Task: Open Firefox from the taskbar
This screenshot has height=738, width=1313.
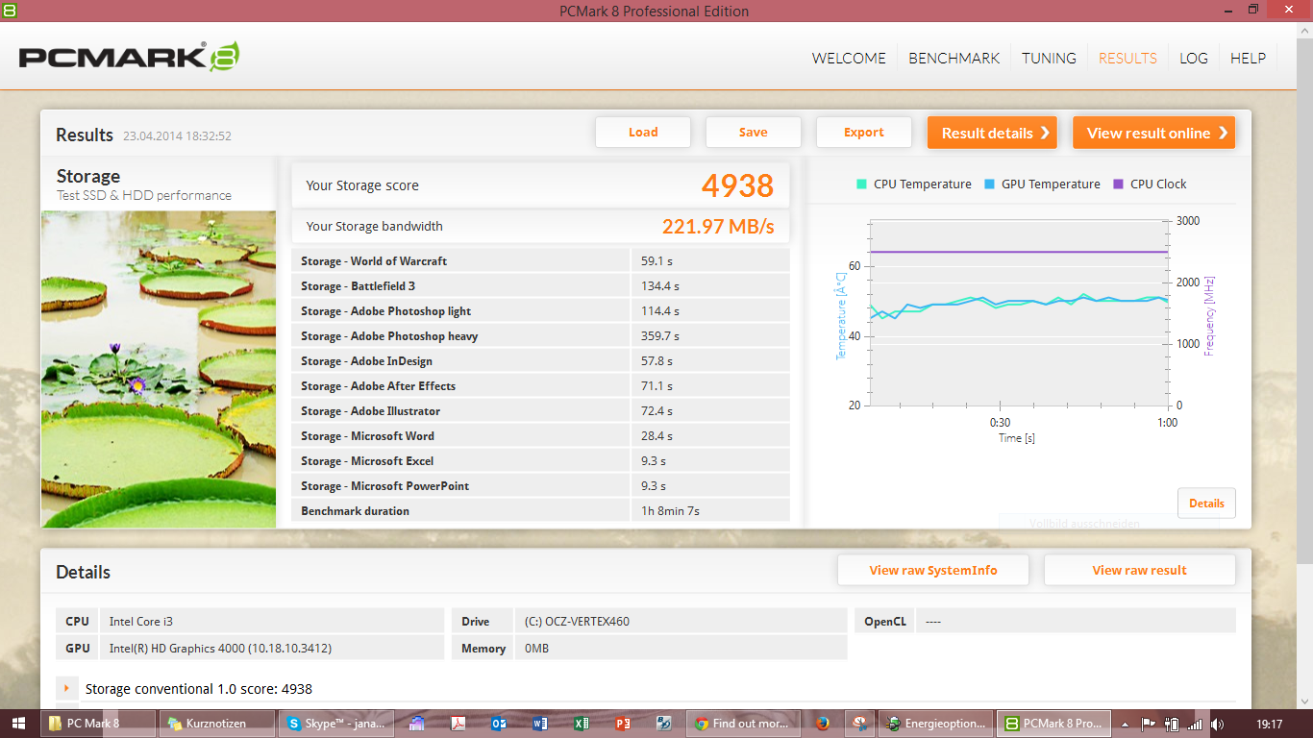Action: (x=821, y=724)
